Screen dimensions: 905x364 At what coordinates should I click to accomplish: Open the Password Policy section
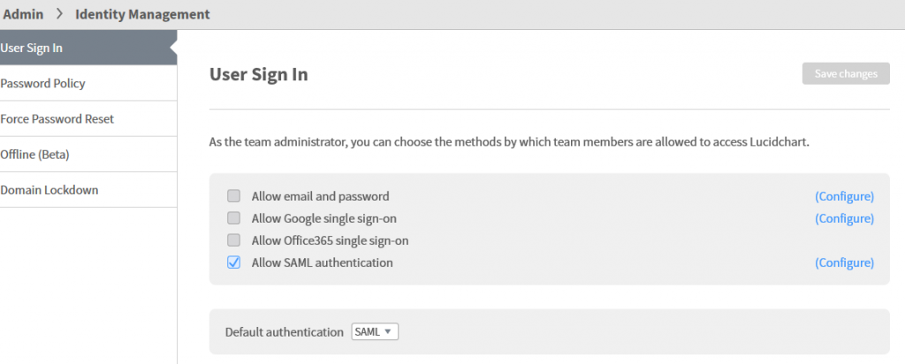point(88,83)
